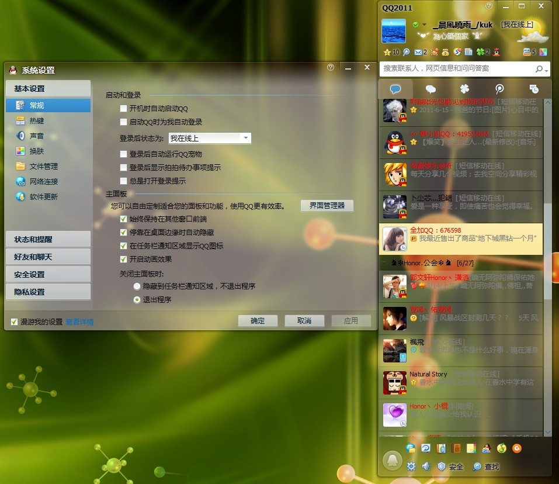Image resolution: width=559 pixels, height=484 pixels.
Task: Check 登录后自动运行QQ宠物
Action: click(123, 154)
